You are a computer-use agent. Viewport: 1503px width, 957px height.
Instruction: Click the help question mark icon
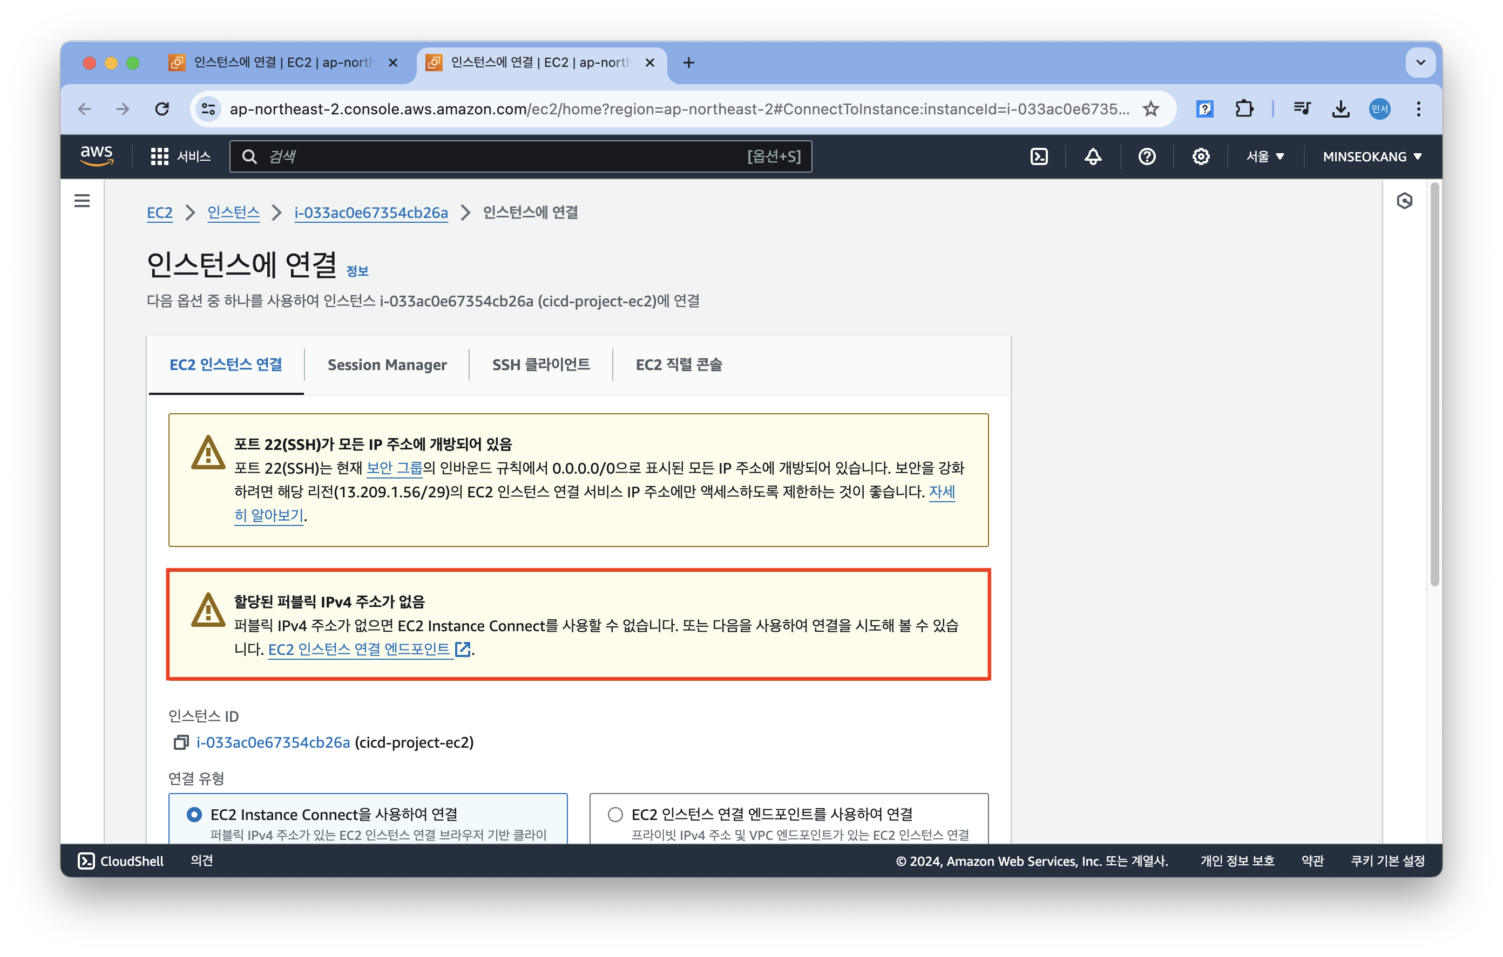click(x=1147, y=156)
